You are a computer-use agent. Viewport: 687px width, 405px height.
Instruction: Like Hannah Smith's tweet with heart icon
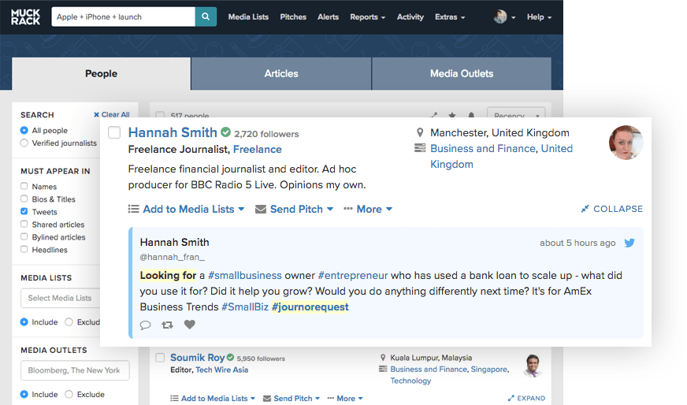(190, 325)
